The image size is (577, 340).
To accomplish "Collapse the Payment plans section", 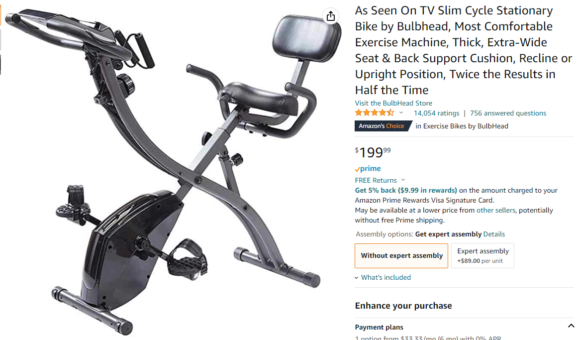I will pyautogui.click(x=571, y=326).
